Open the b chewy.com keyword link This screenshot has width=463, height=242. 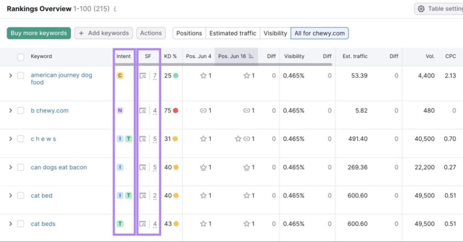point(50,111)
